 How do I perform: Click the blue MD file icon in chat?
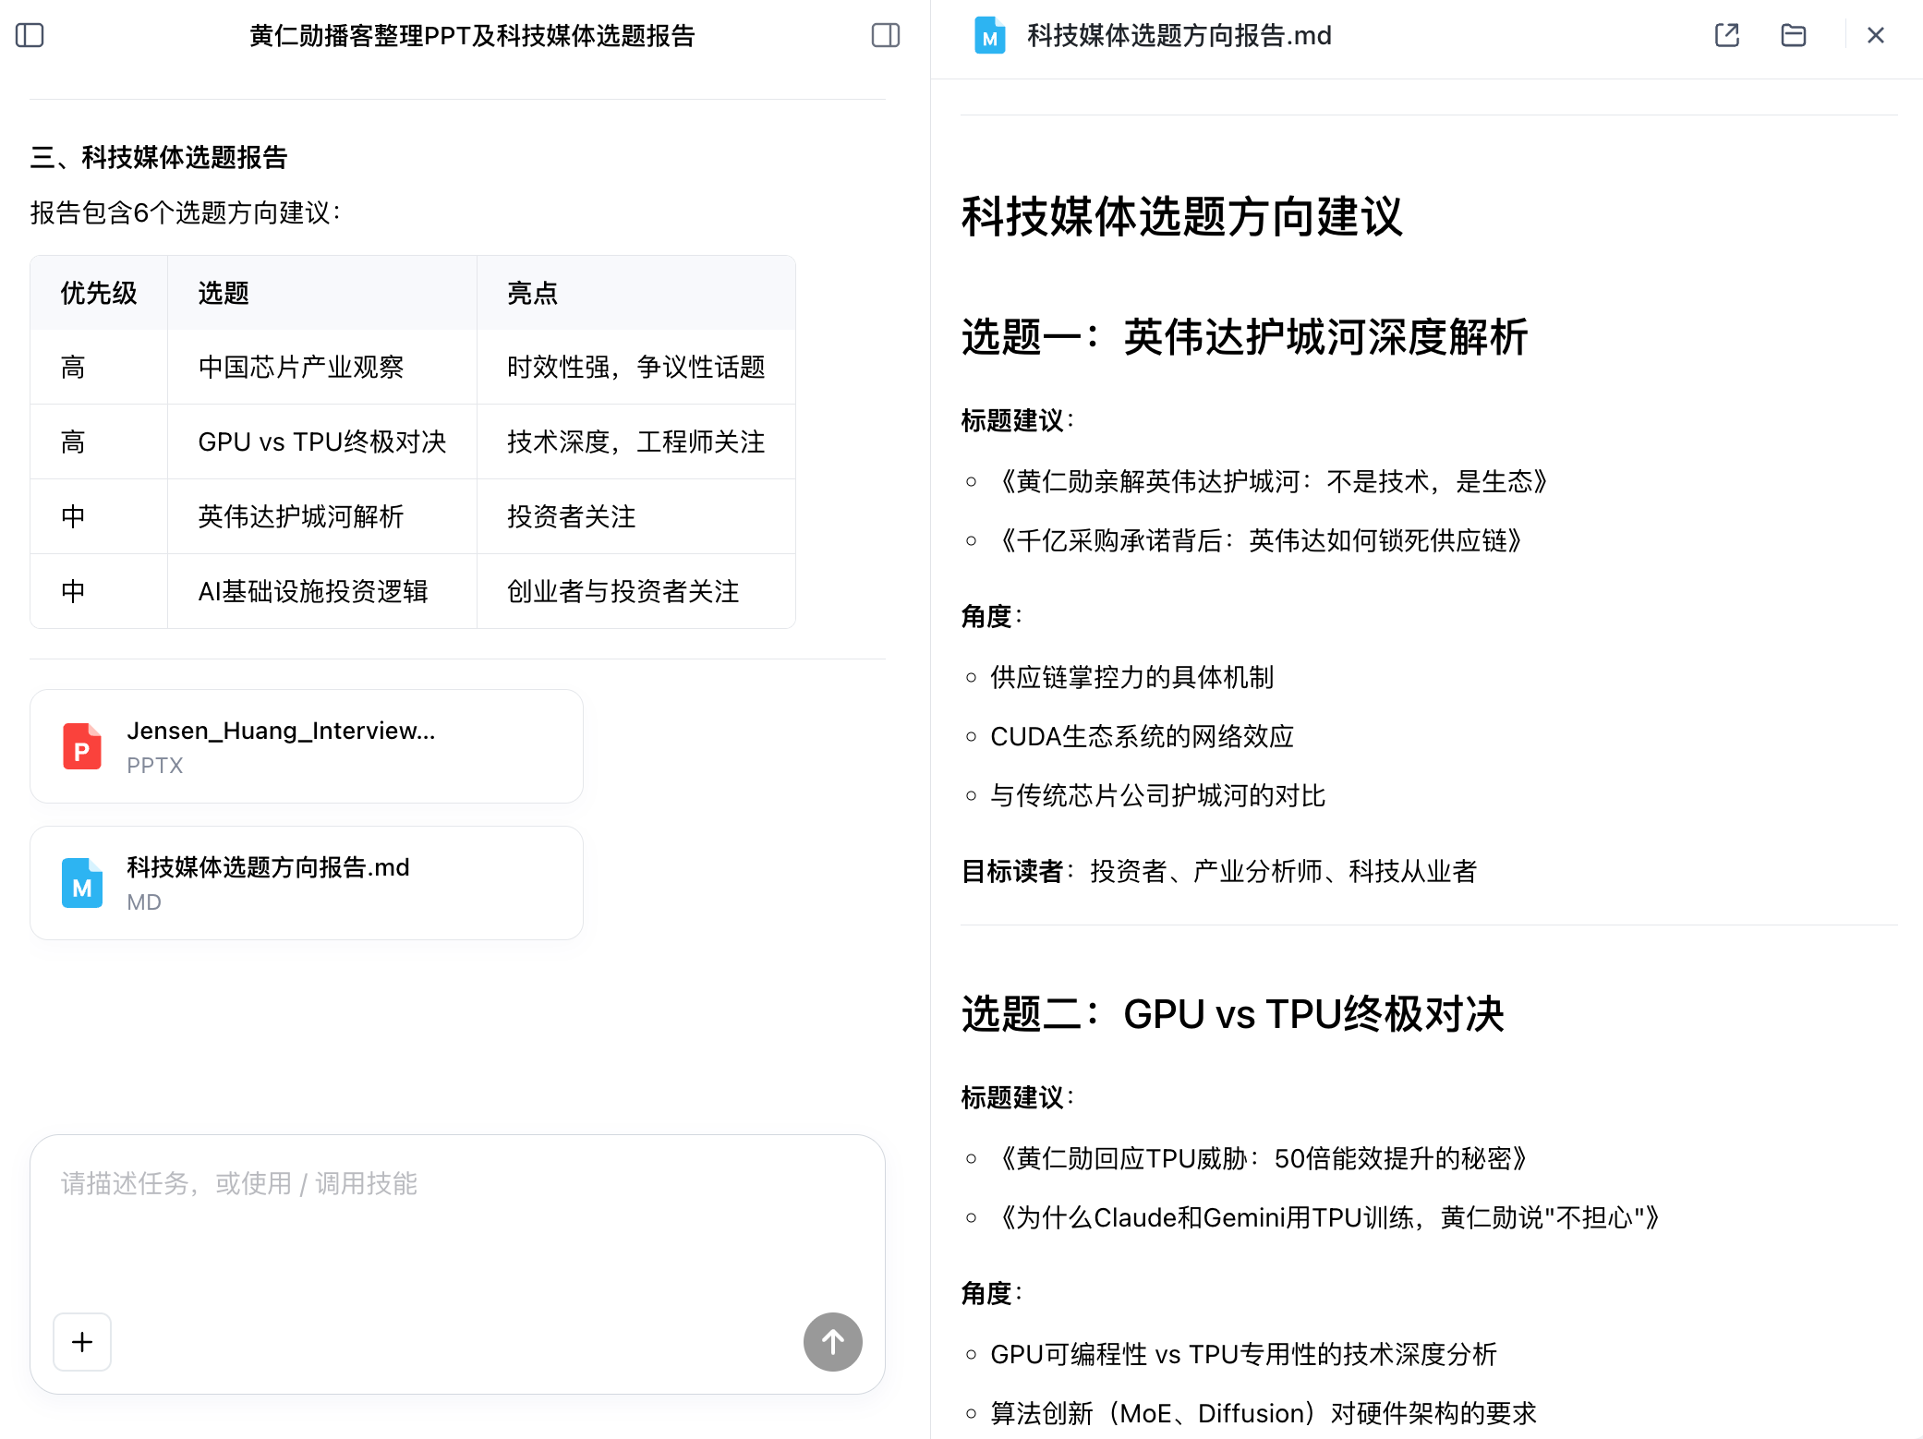tap(82, 883)
